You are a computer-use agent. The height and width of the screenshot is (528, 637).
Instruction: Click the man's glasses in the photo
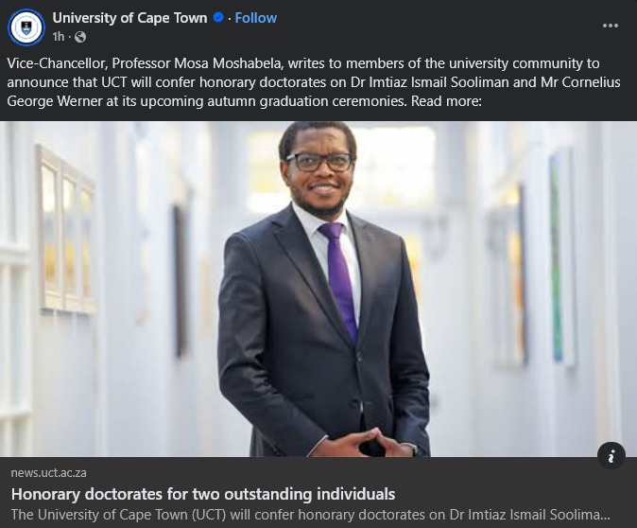319,161
